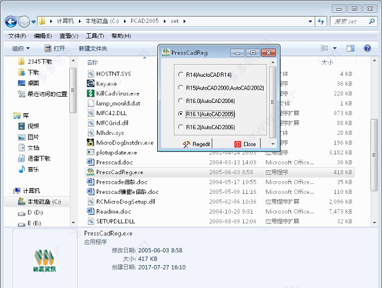Viewport: 382px width, 288px height.
Task: Select 计算机 in navigation pane
Action: coord(27,191)
